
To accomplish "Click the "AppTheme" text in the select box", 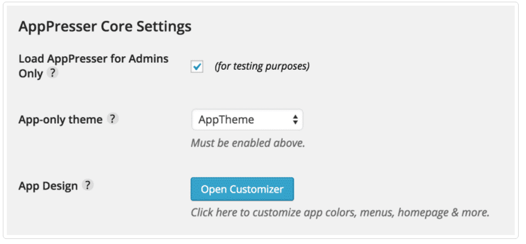I will pos(227,120).
